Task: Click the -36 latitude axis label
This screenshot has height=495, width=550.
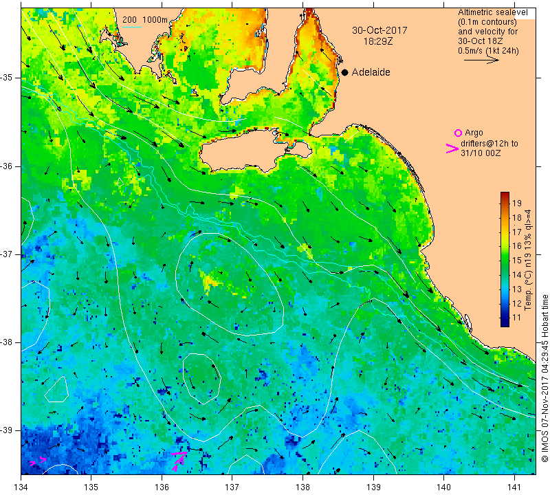Action: [x=7, y=166]
